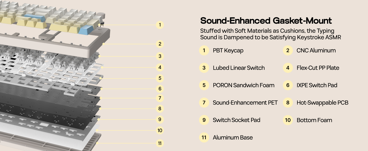Click callout marker 11 at the diagram bottom

[160, 143]
